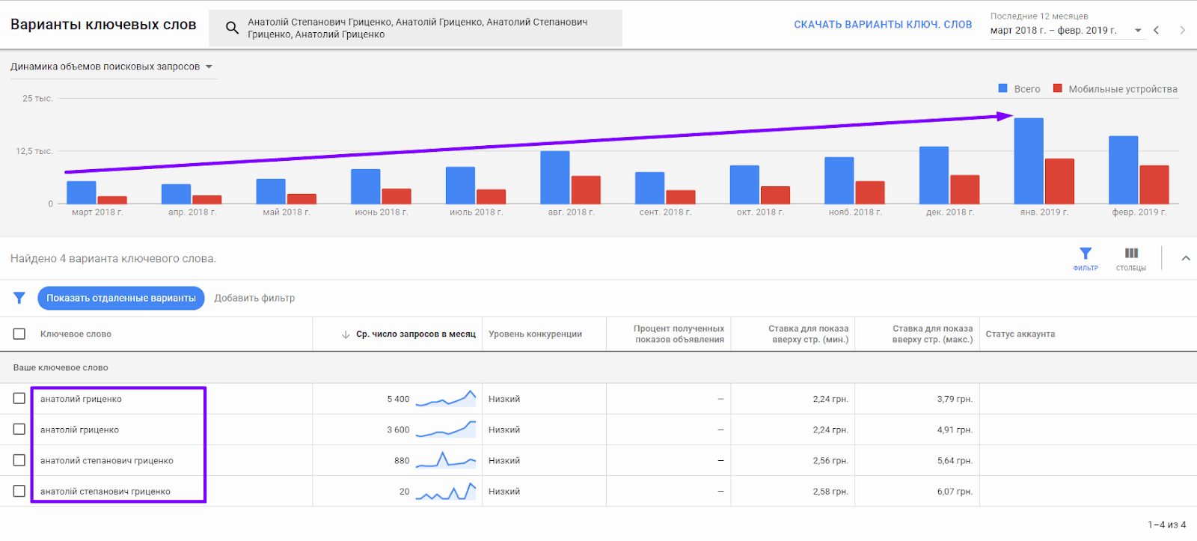Check box for анатолий степанович гриценко

click(19, 460)
